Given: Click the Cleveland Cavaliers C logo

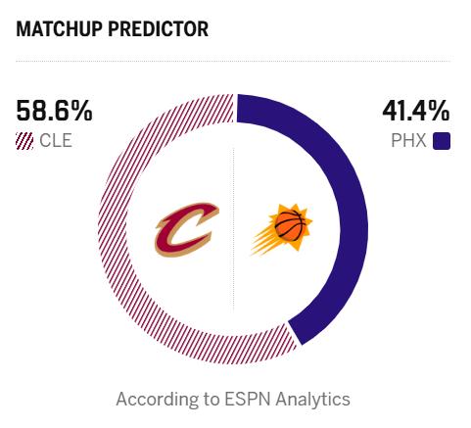Looking at the screenshot, I should click(x=187, y=229).
